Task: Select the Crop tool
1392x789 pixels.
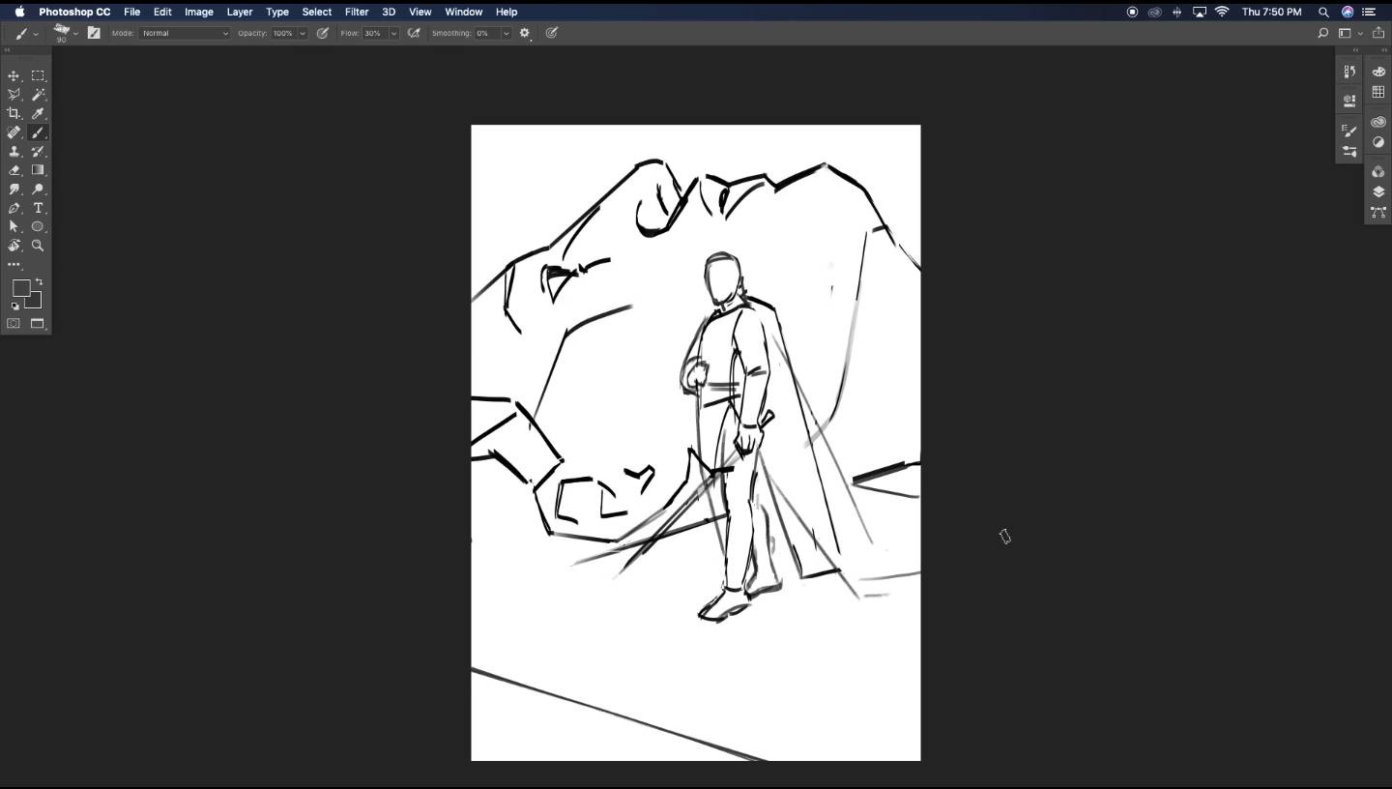Action: click(14, 113)
